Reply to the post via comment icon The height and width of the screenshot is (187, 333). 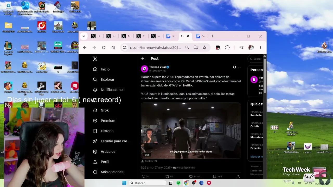click(143, 177)
